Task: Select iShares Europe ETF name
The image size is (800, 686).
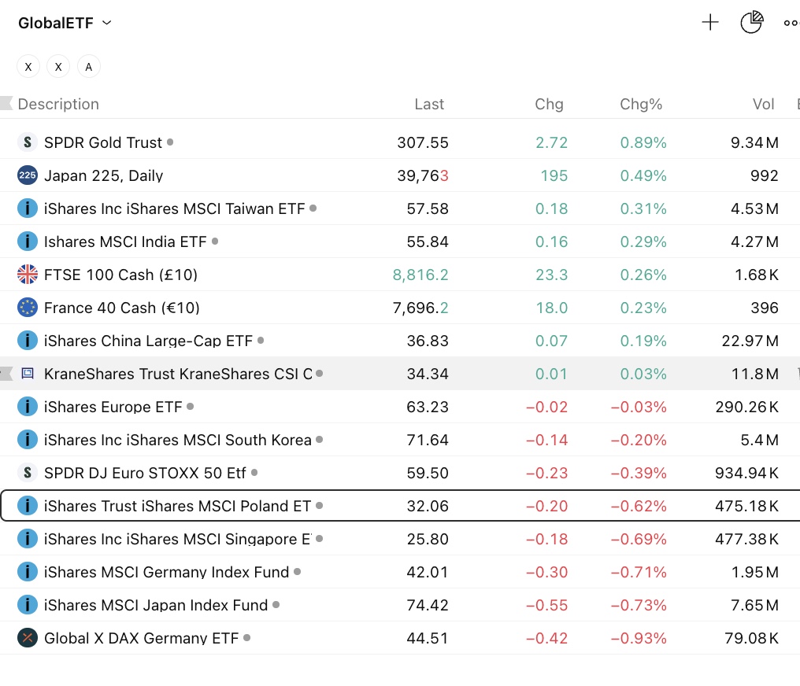Action: [x=113, y=407]
